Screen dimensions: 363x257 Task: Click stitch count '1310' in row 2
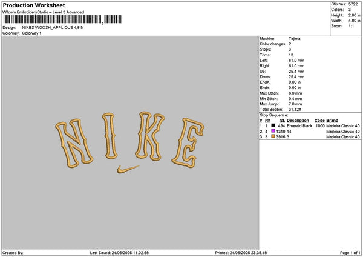281,132
